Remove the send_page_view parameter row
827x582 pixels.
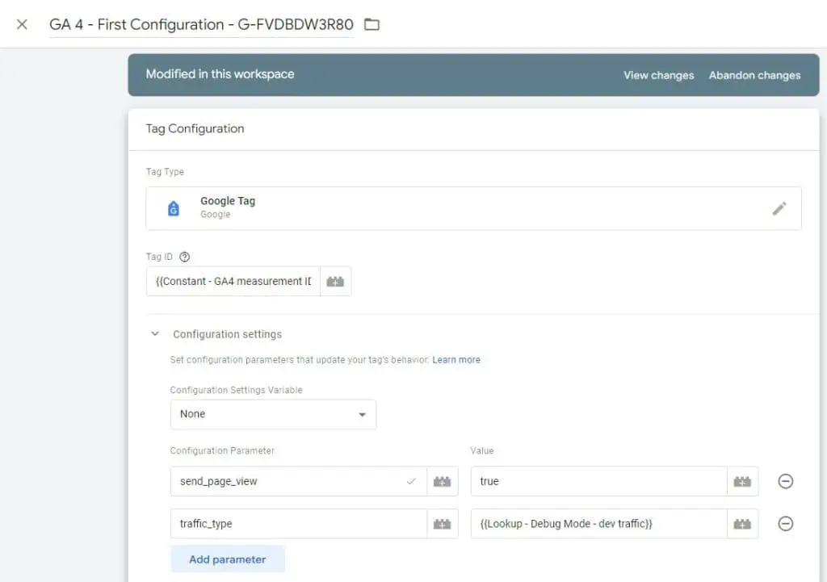point(786,481)
